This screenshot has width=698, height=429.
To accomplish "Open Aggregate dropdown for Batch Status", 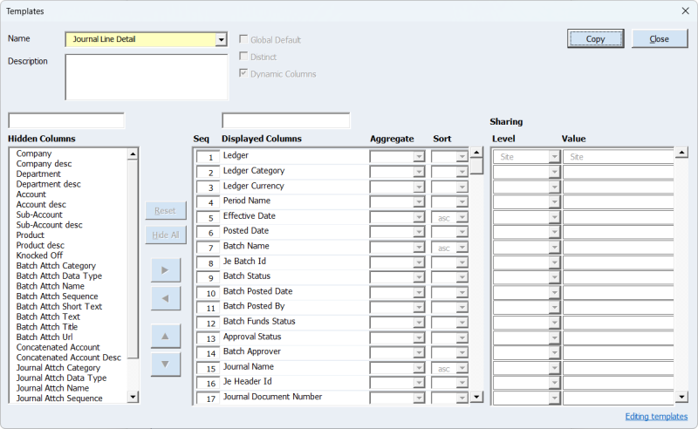I will [419, 277].
